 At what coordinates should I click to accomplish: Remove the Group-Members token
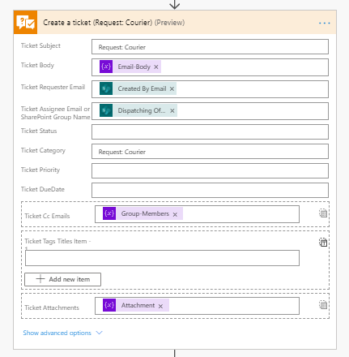tap(175, 214)
